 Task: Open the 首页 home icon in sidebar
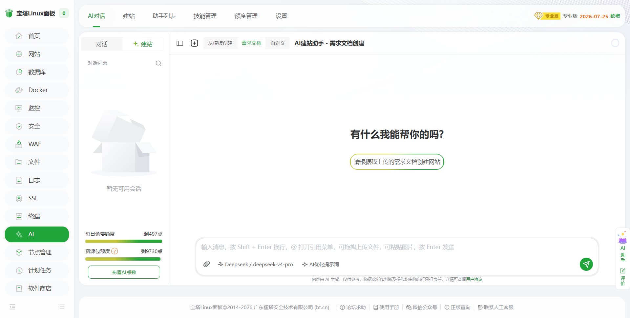point(19,36)
